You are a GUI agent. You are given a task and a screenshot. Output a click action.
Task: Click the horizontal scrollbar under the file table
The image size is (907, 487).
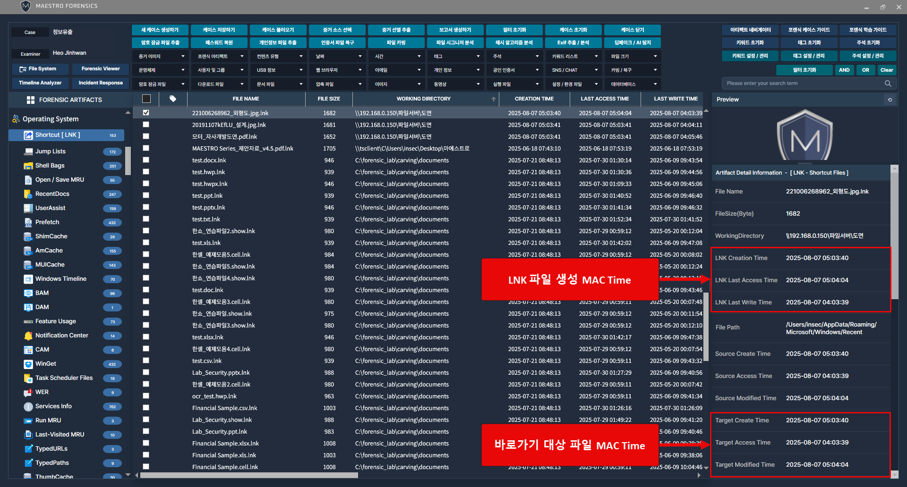[249, 475]
